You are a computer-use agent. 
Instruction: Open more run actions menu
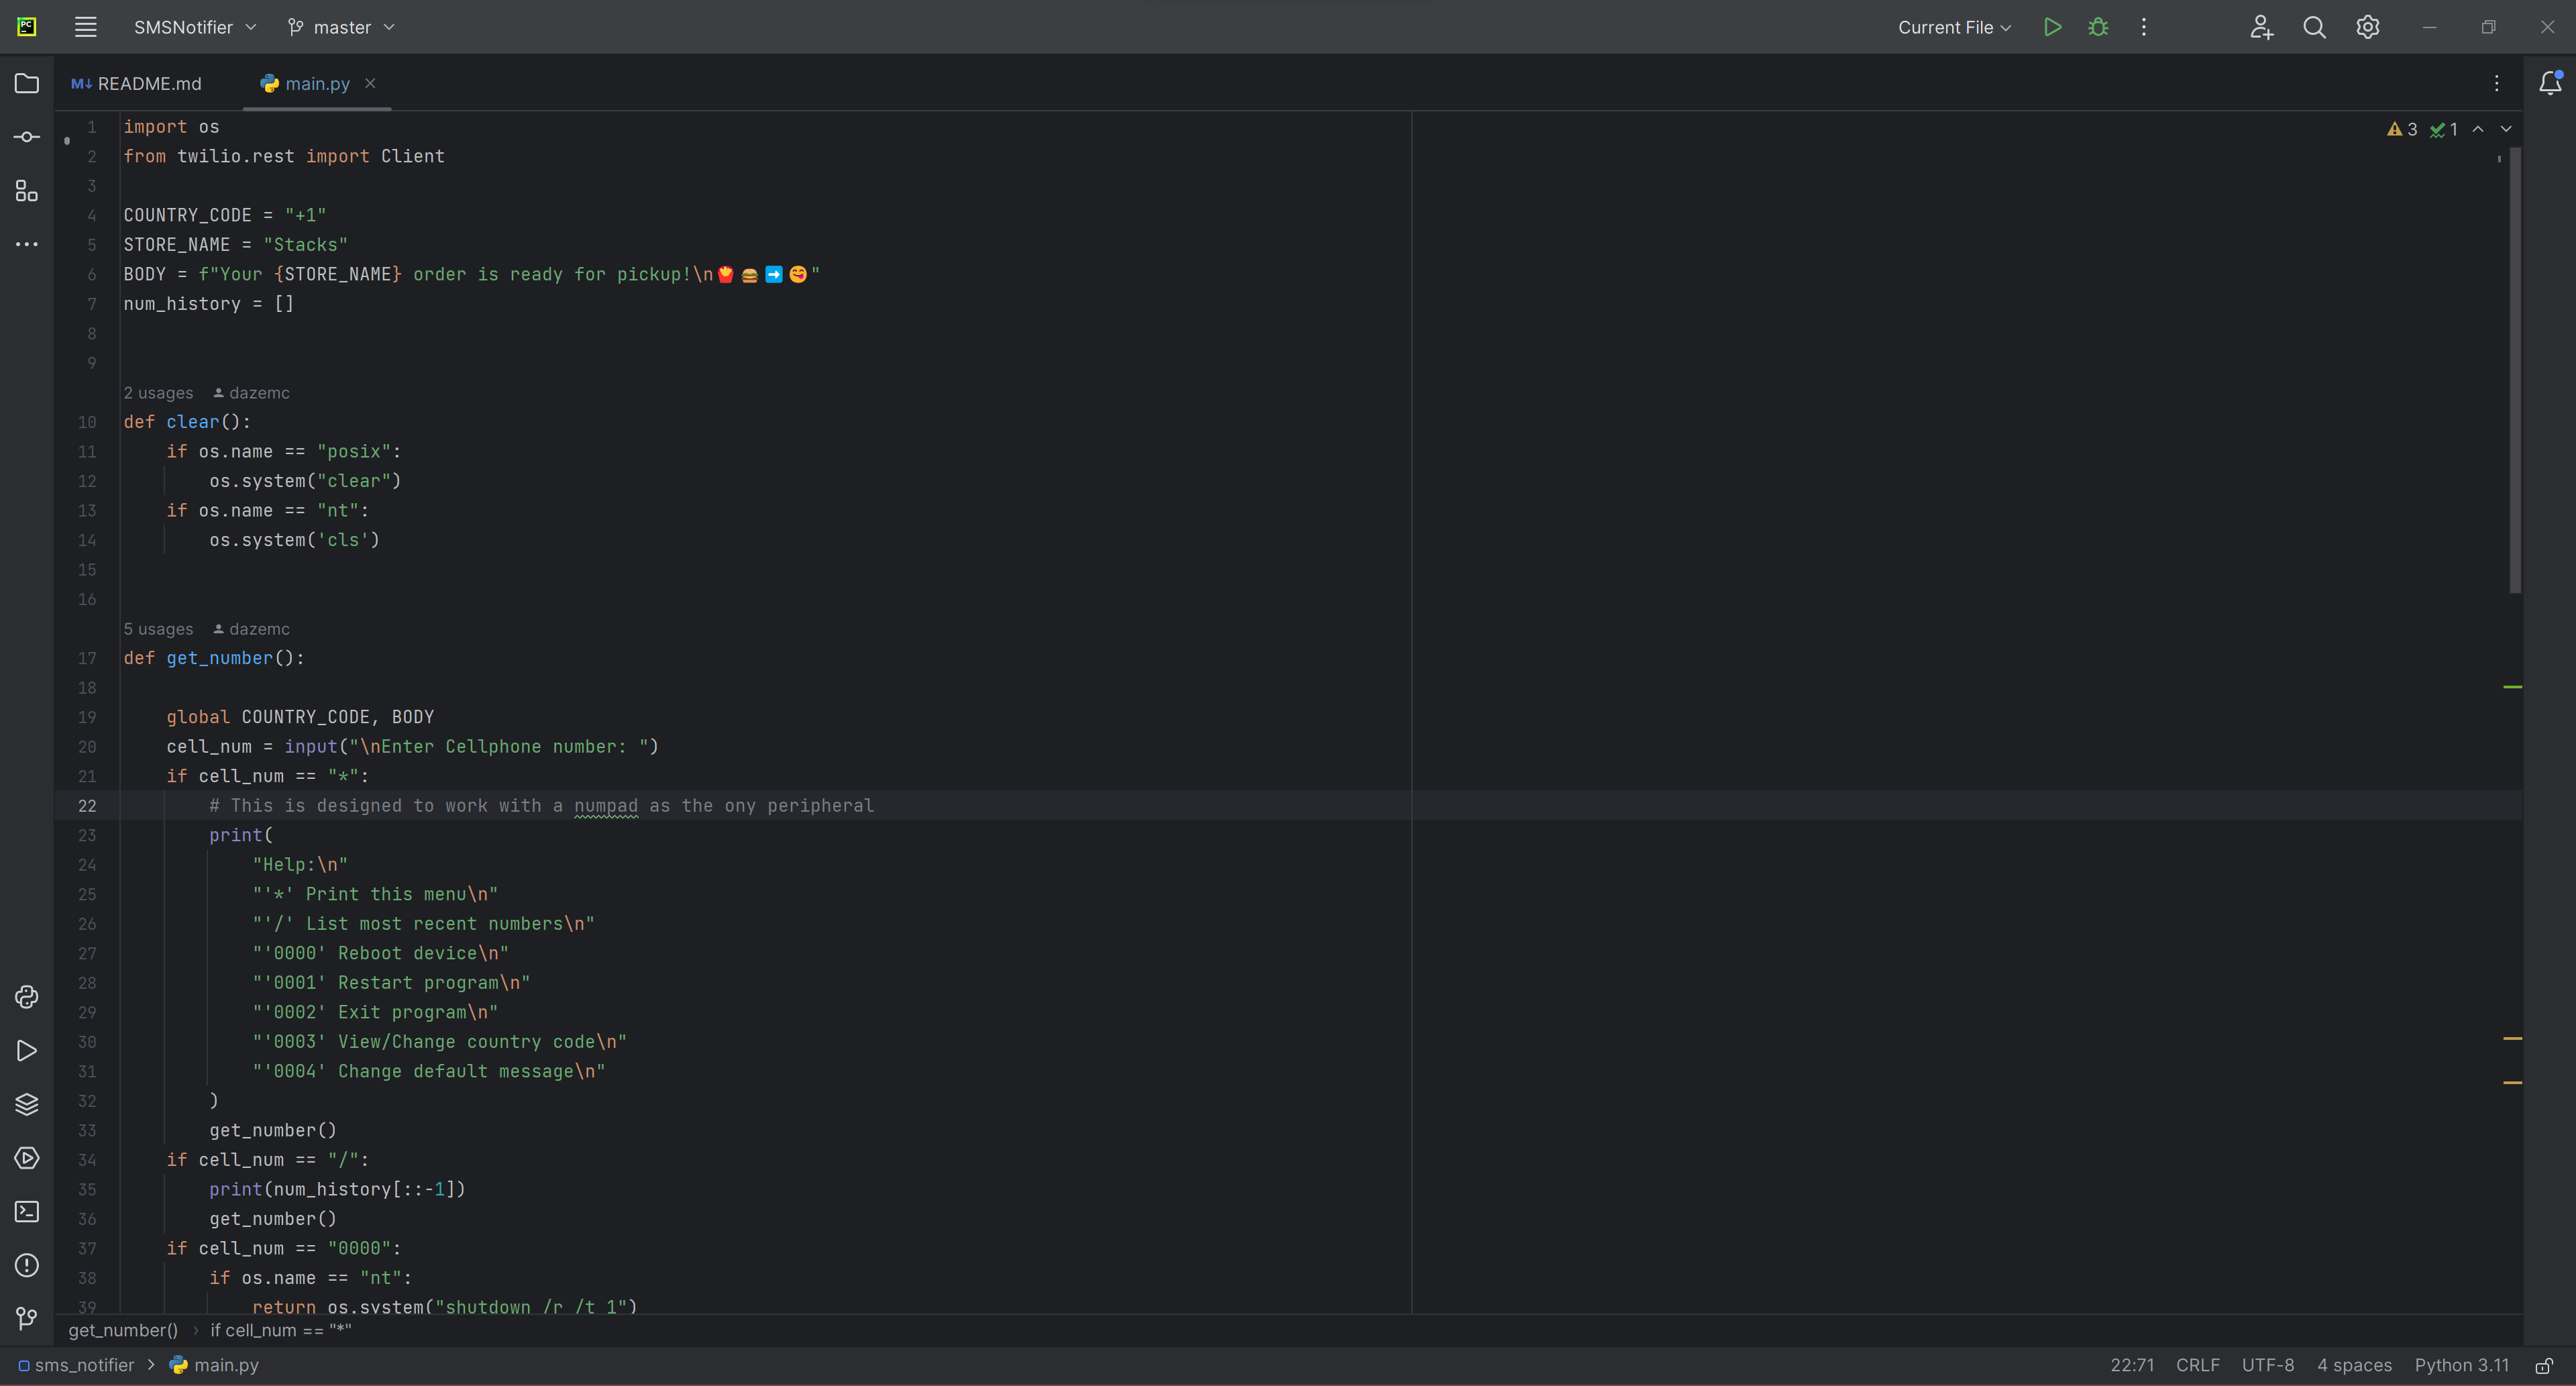click(x=2143, y=27)
